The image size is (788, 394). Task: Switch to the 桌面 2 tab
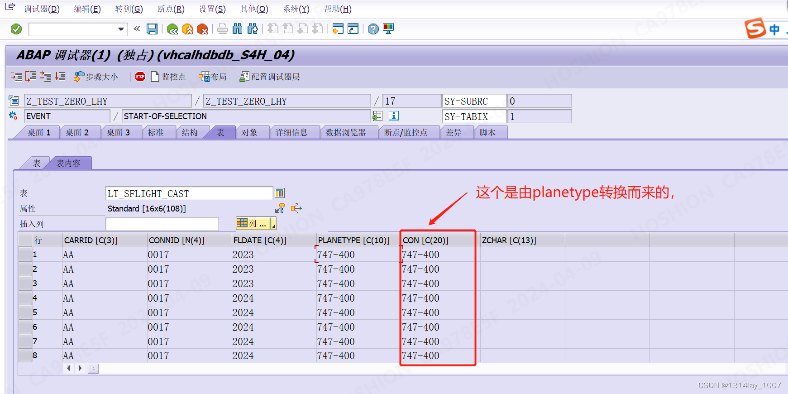point(77,132)
